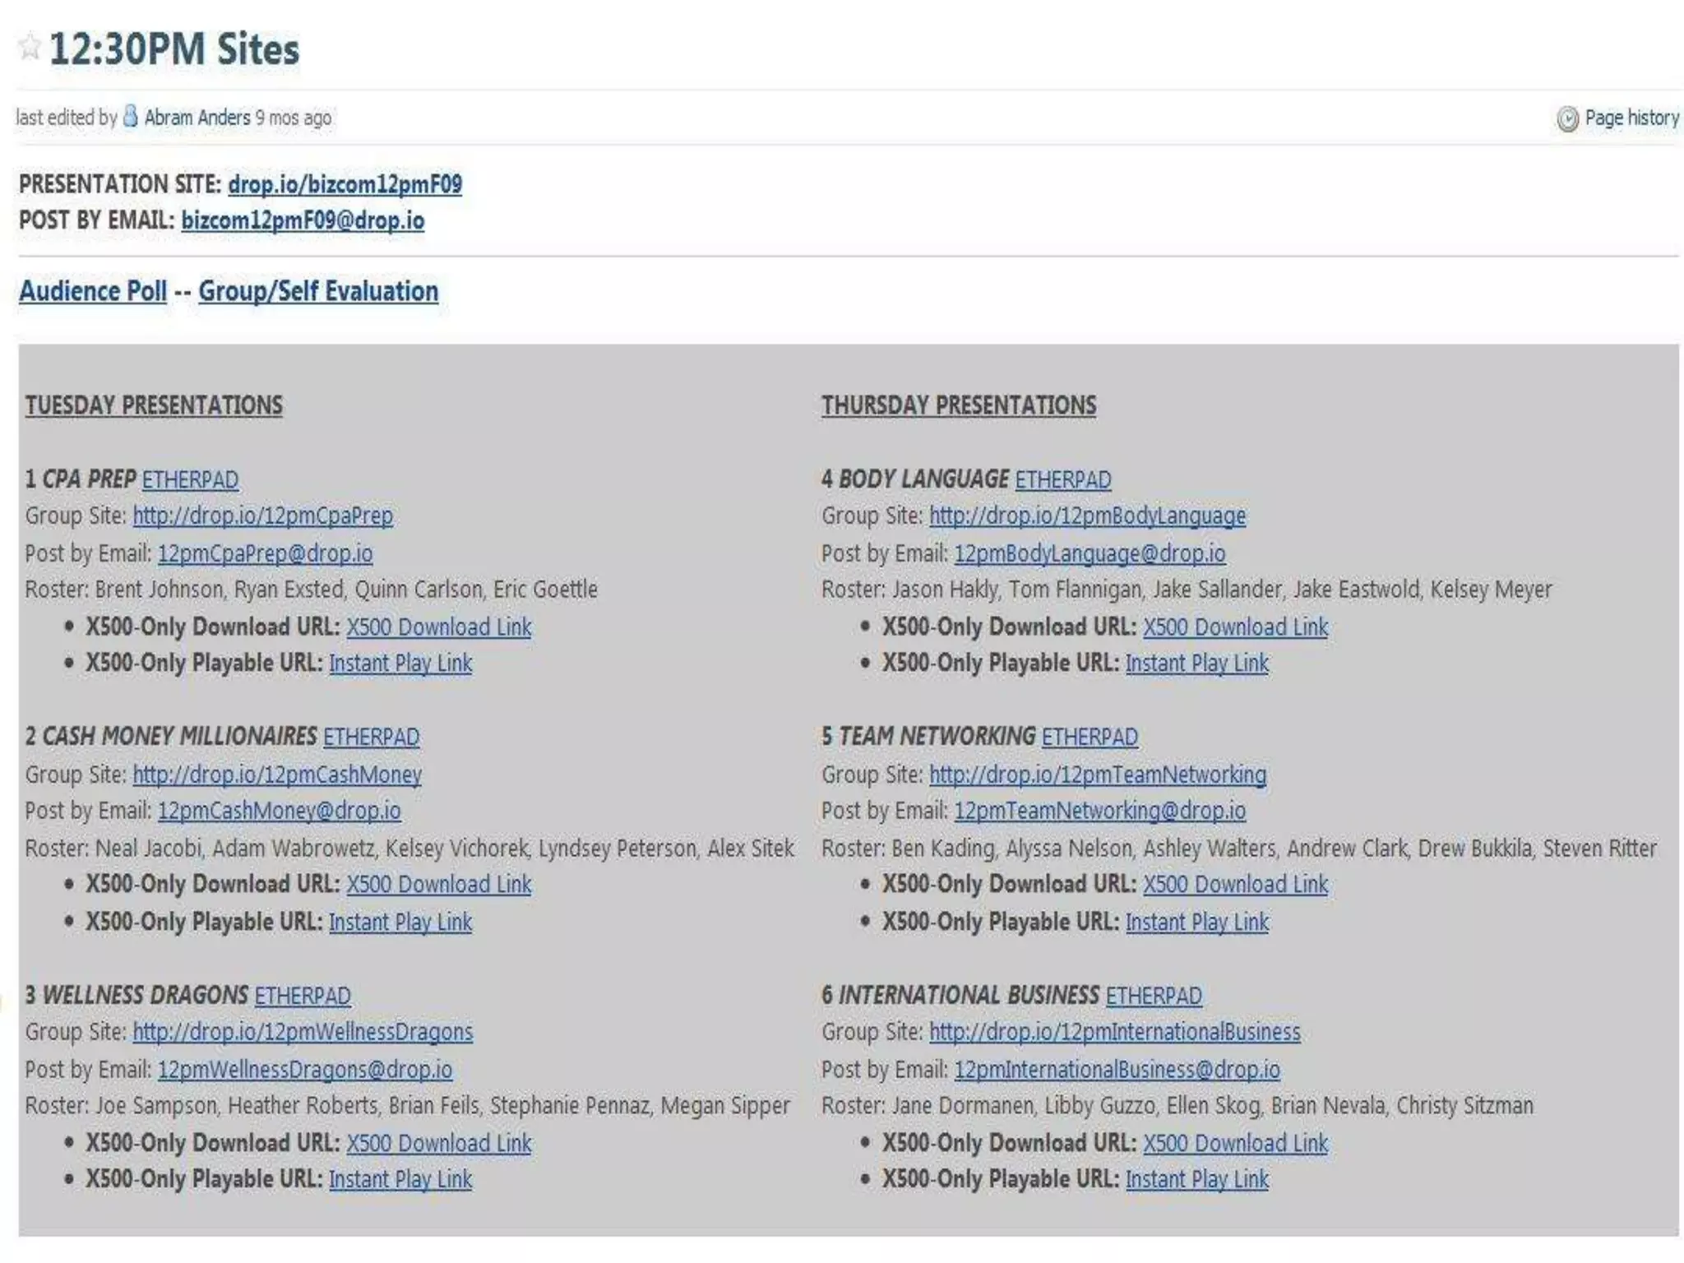Open the Page history link
The image size is (1684, 1263).
point(1631,118)
